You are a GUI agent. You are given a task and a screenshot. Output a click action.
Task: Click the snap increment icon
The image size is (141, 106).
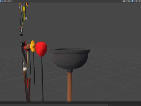pyautogui.click(x=9, y=1)
